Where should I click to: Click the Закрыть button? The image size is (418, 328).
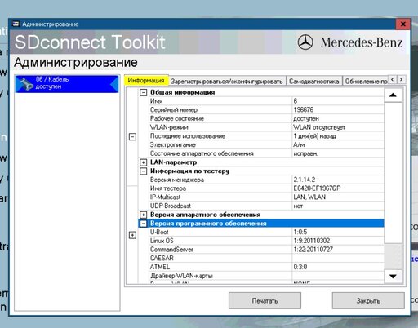(368, 301)
